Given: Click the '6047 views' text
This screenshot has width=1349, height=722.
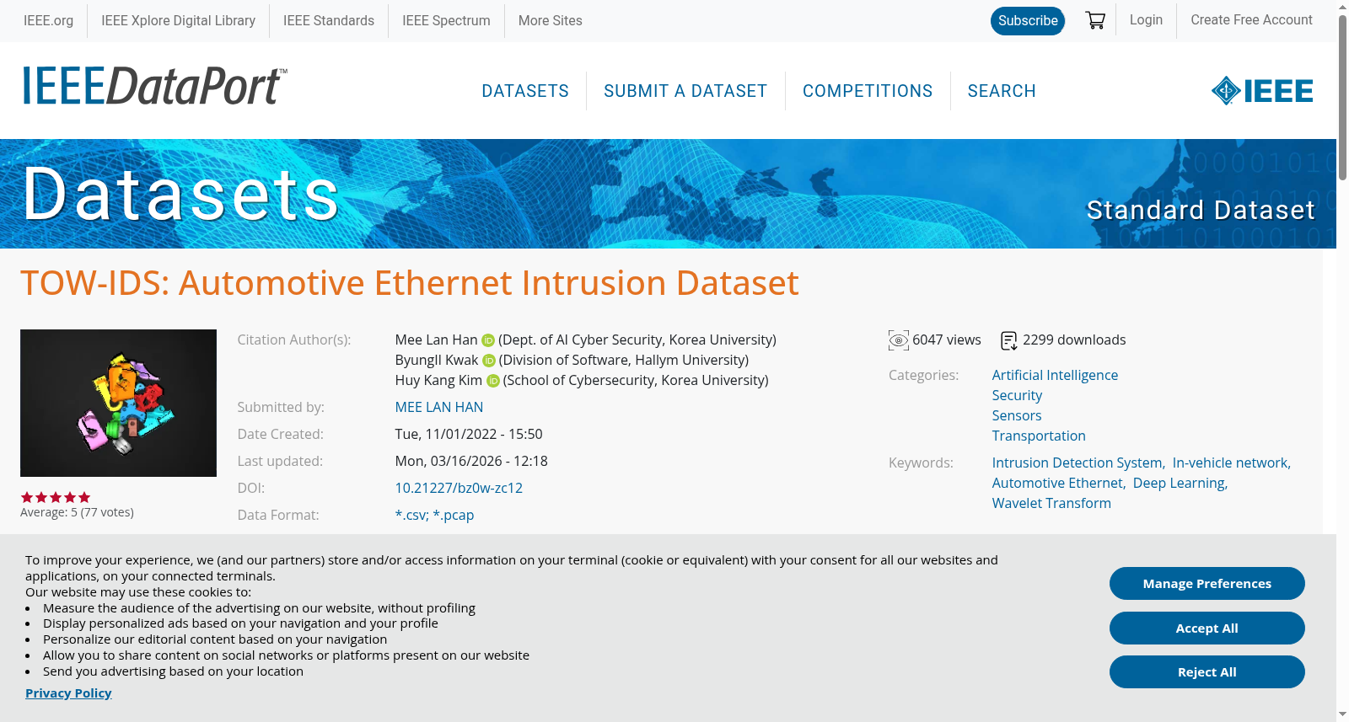Looking at the screenshot, I should (x=947, y=340).
